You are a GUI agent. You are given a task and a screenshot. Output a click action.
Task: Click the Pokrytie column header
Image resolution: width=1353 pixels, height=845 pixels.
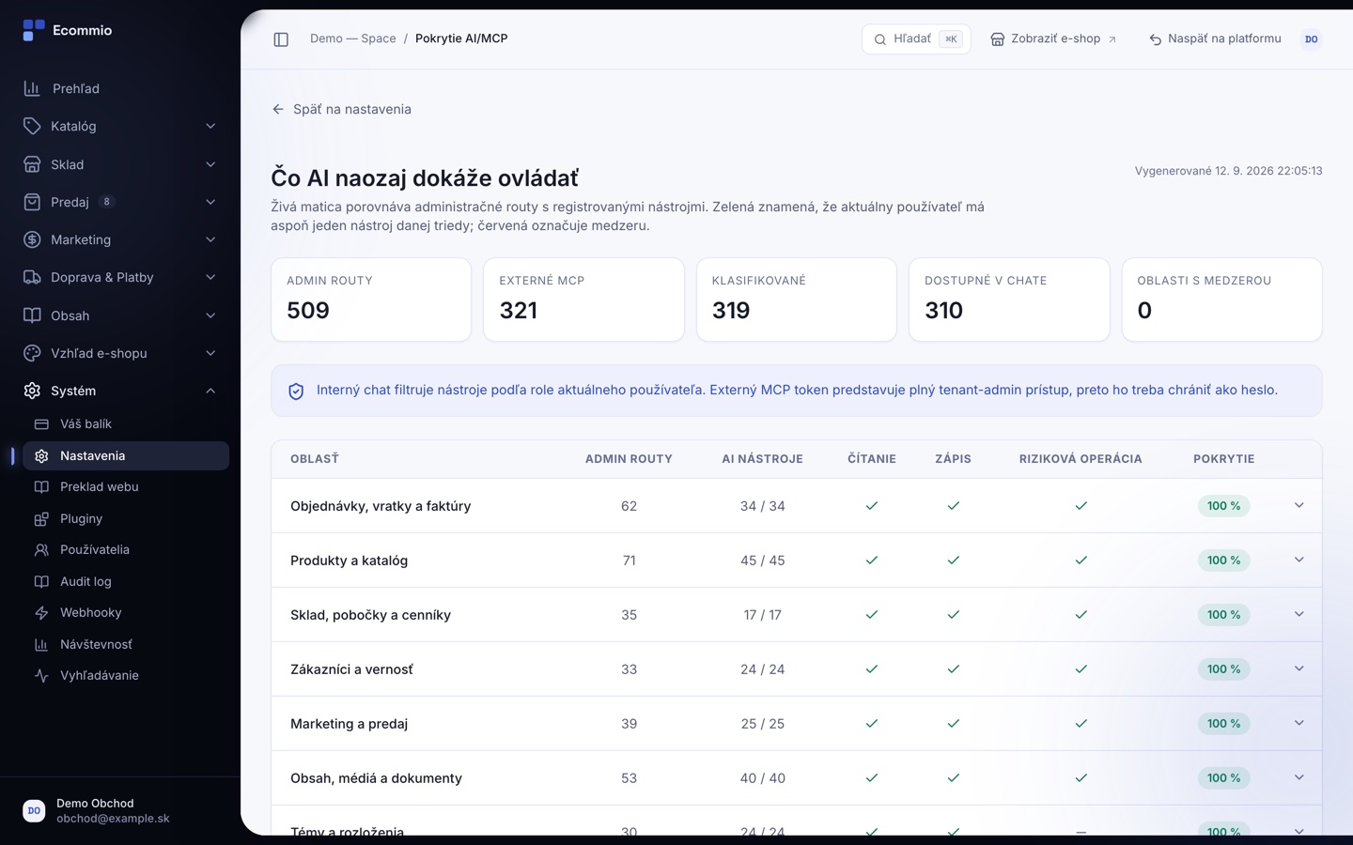pyautogui.click(x=1223, y=459)
